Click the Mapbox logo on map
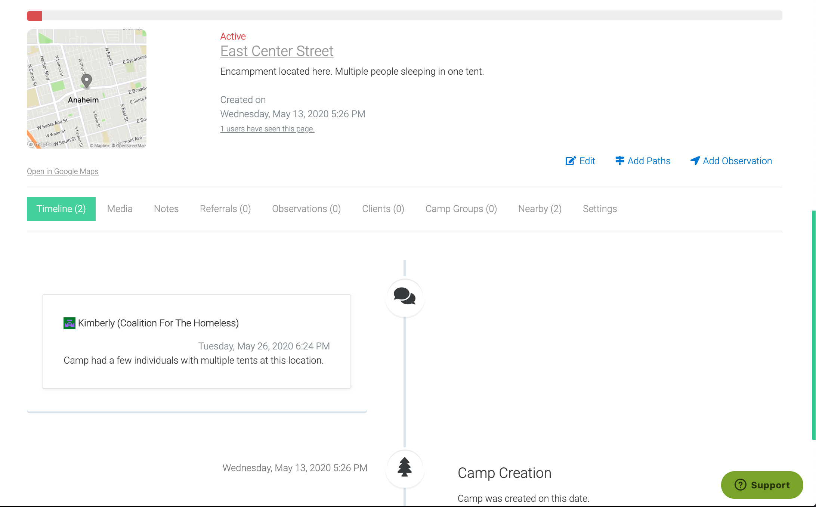Image resolution: width=816 pixels, height=507 pixels. 42,144
